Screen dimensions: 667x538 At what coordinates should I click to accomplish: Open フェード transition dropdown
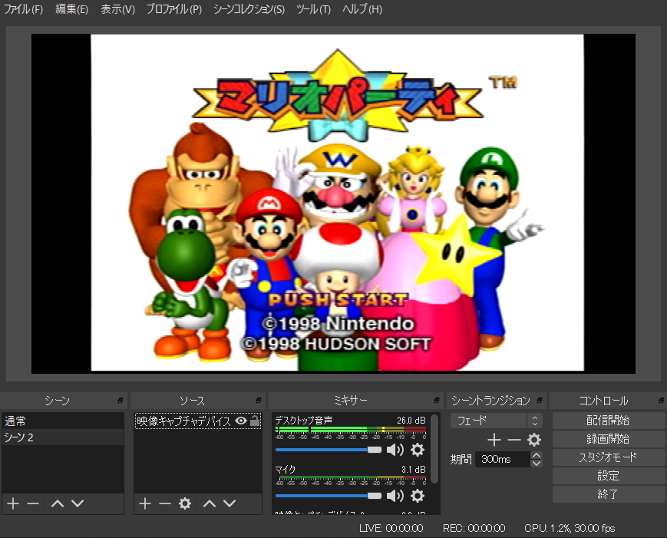point(496,421)
